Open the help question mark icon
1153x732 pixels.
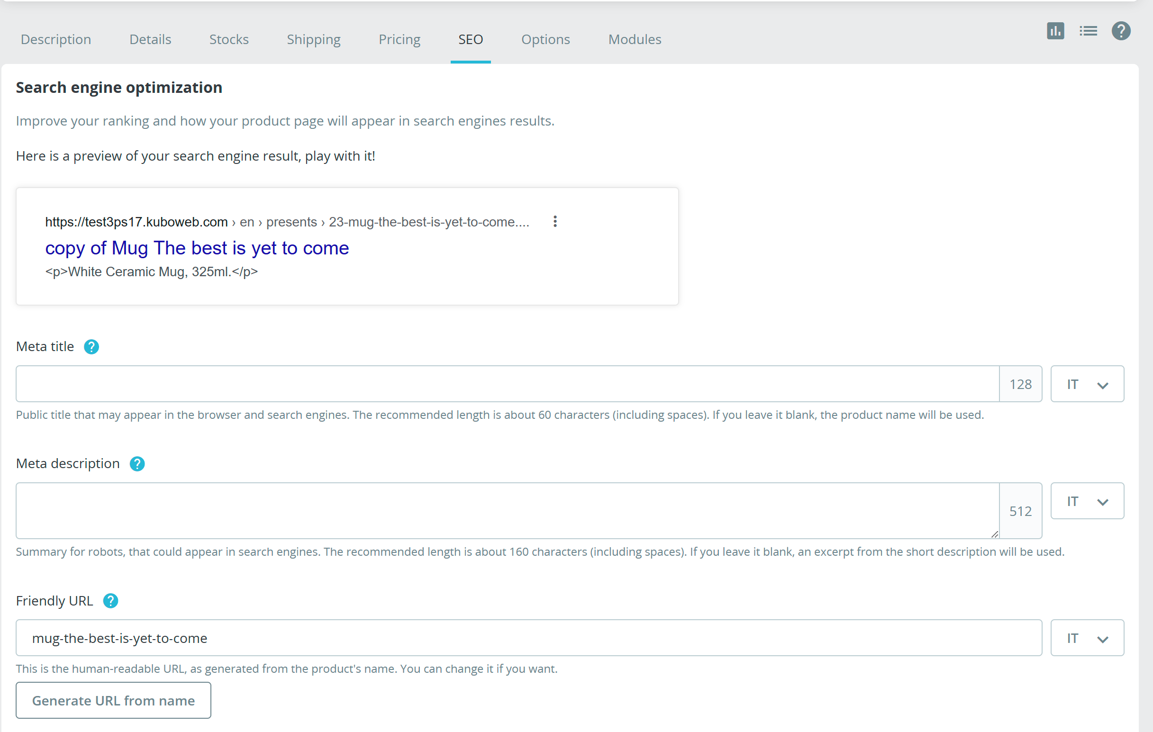1120,31
